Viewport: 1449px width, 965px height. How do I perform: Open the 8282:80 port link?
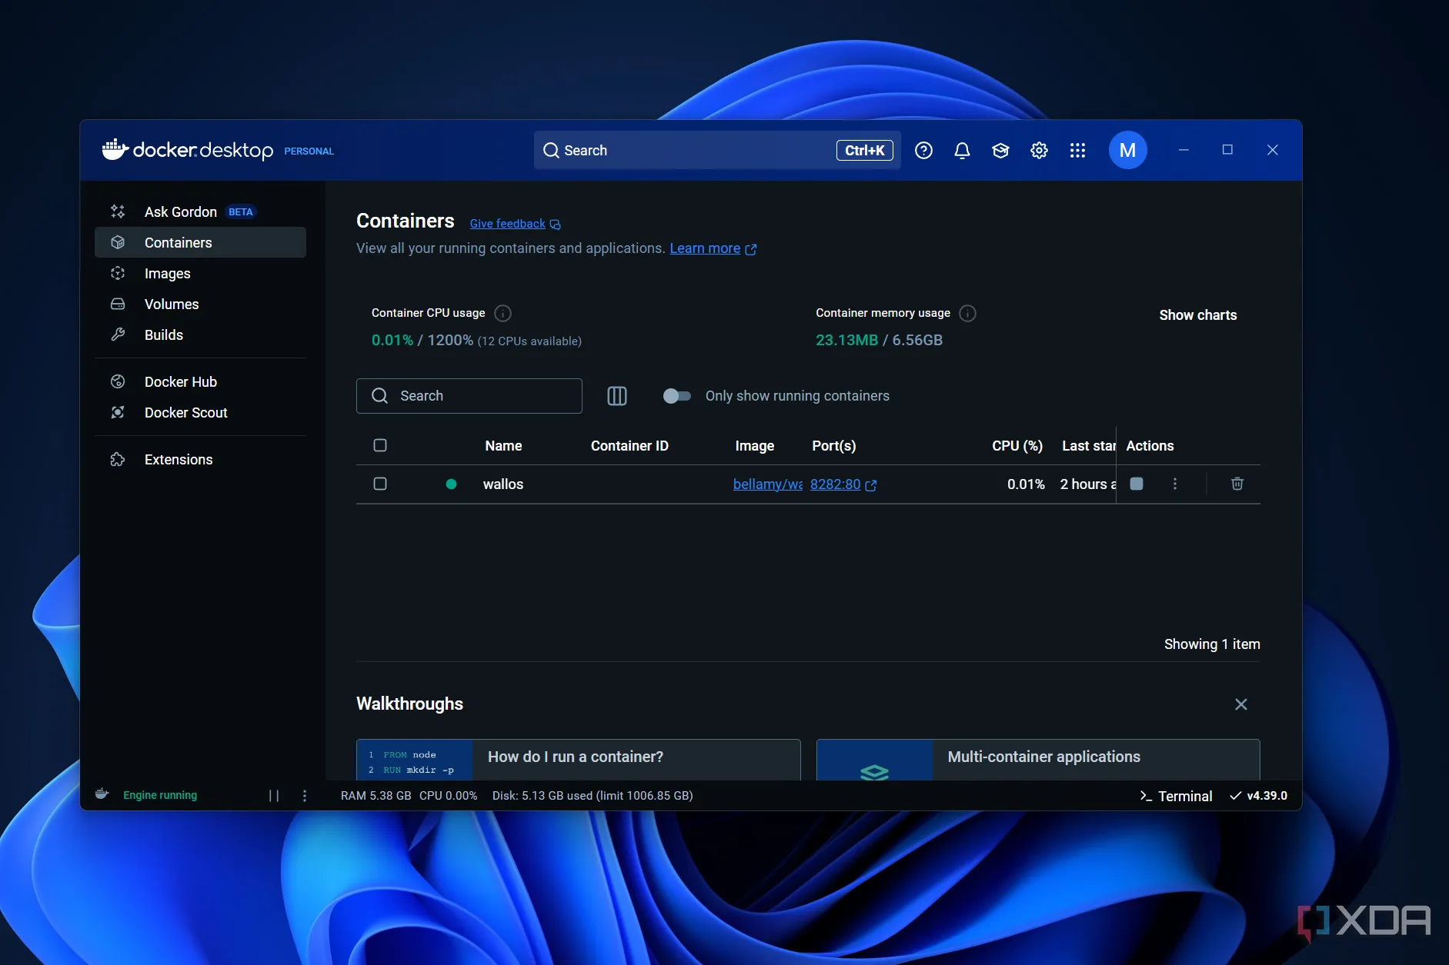click(x=835, y=484)
